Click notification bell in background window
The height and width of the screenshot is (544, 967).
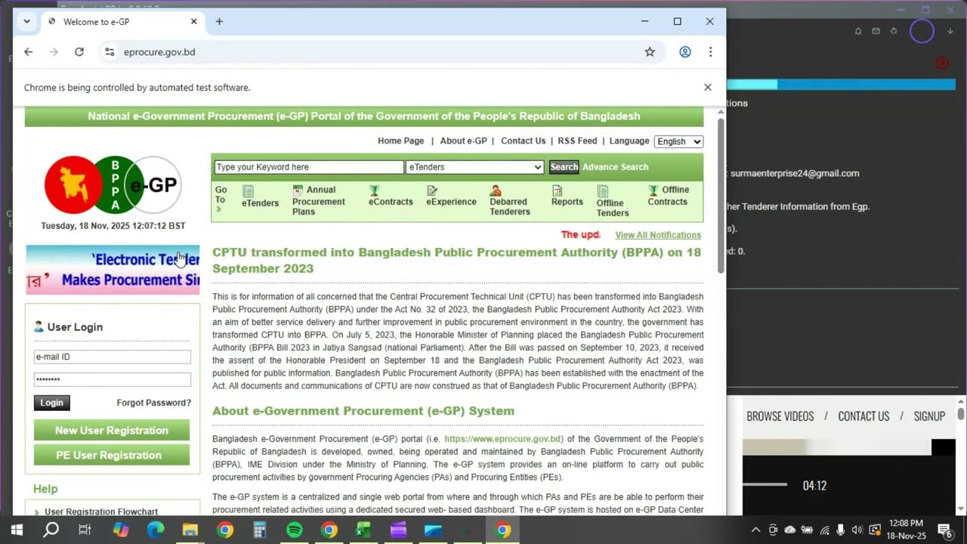pyautogui.click(x=858, y=31)
